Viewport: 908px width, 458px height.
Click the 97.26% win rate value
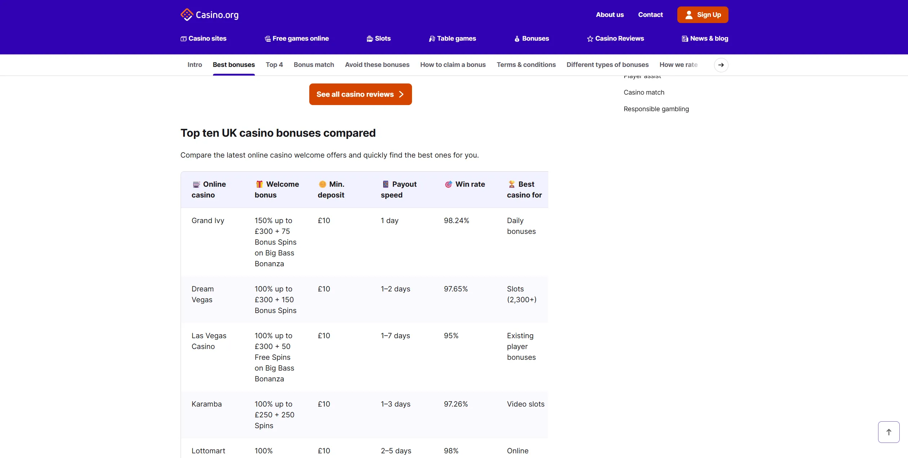456,404
